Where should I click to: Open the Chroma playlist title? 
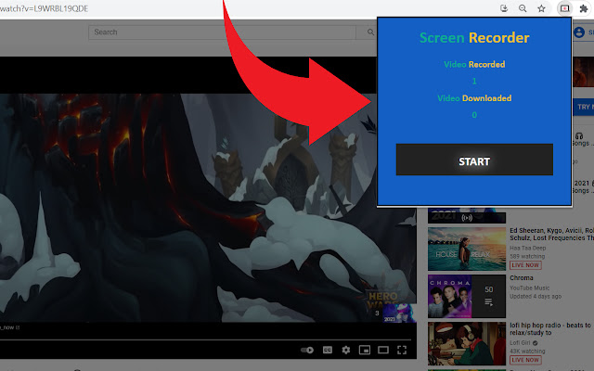[x=522, y=278]
